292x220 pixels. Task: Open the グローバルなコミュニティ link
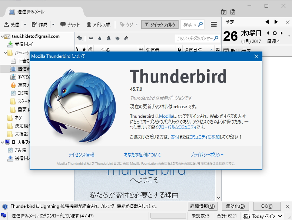point(177,127)
